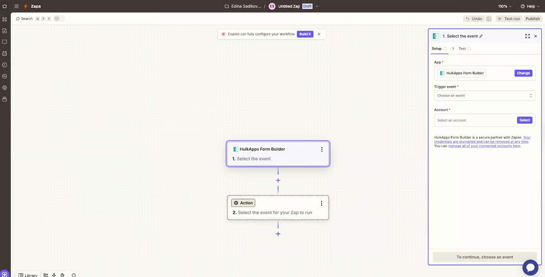The height and width of the screenshot is (277, 545).
Task: Open the gear settings sidebar icon
Action: click(4, 87)
